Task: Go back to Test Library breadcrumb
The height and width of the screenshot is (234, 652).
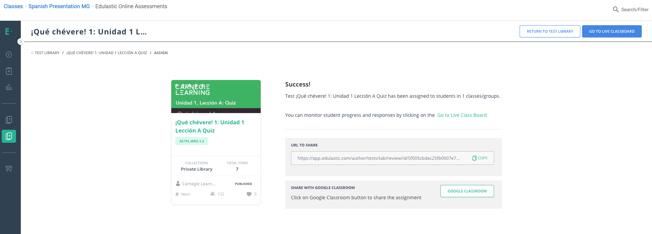Action: pyautogui.click(x=47, y=53)
